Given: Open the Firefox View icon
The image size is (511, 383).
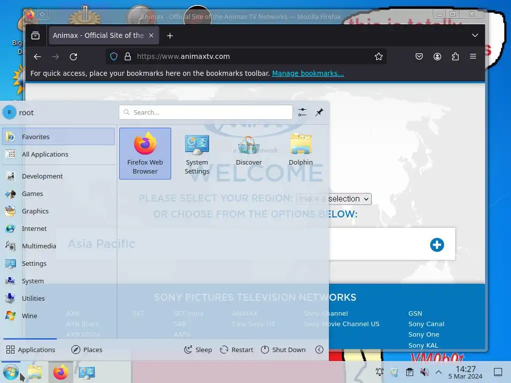Looking at the screenshot, I should [x=35, y=35].
